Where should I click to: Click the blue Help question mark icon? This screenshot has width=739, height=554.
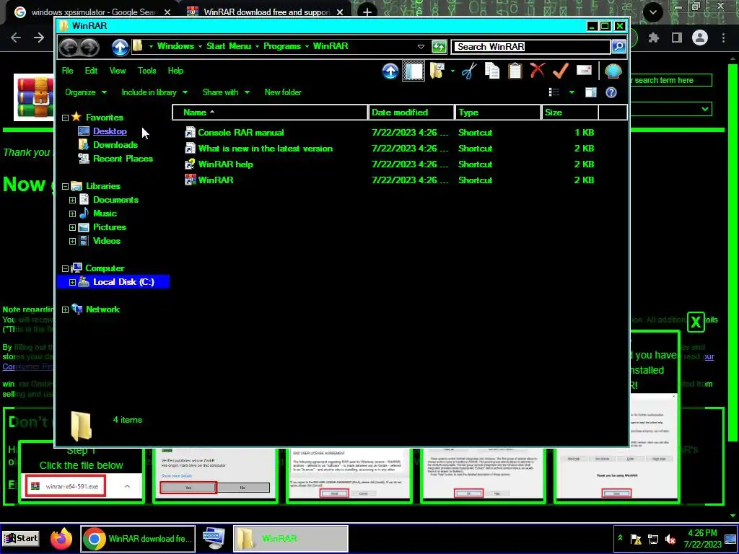[611, 92]
